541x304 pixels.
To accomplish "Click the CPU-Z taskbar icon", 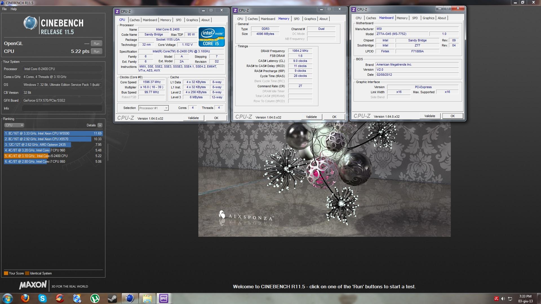I will [164, 298].
